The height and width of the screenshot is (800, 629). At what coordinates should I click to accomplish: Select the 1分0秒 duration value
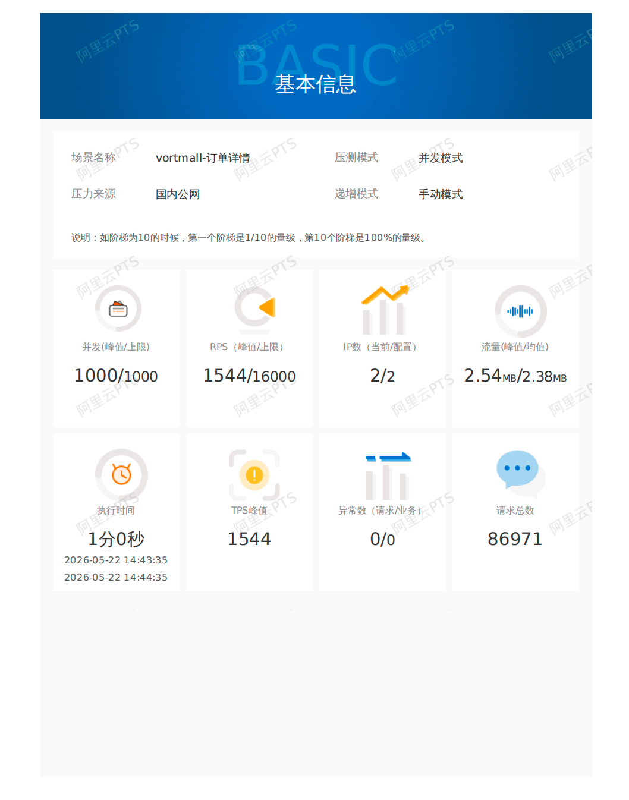click(x=116, y=539)
